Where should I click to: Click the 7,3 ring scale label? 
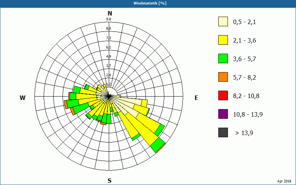[108, 38]
